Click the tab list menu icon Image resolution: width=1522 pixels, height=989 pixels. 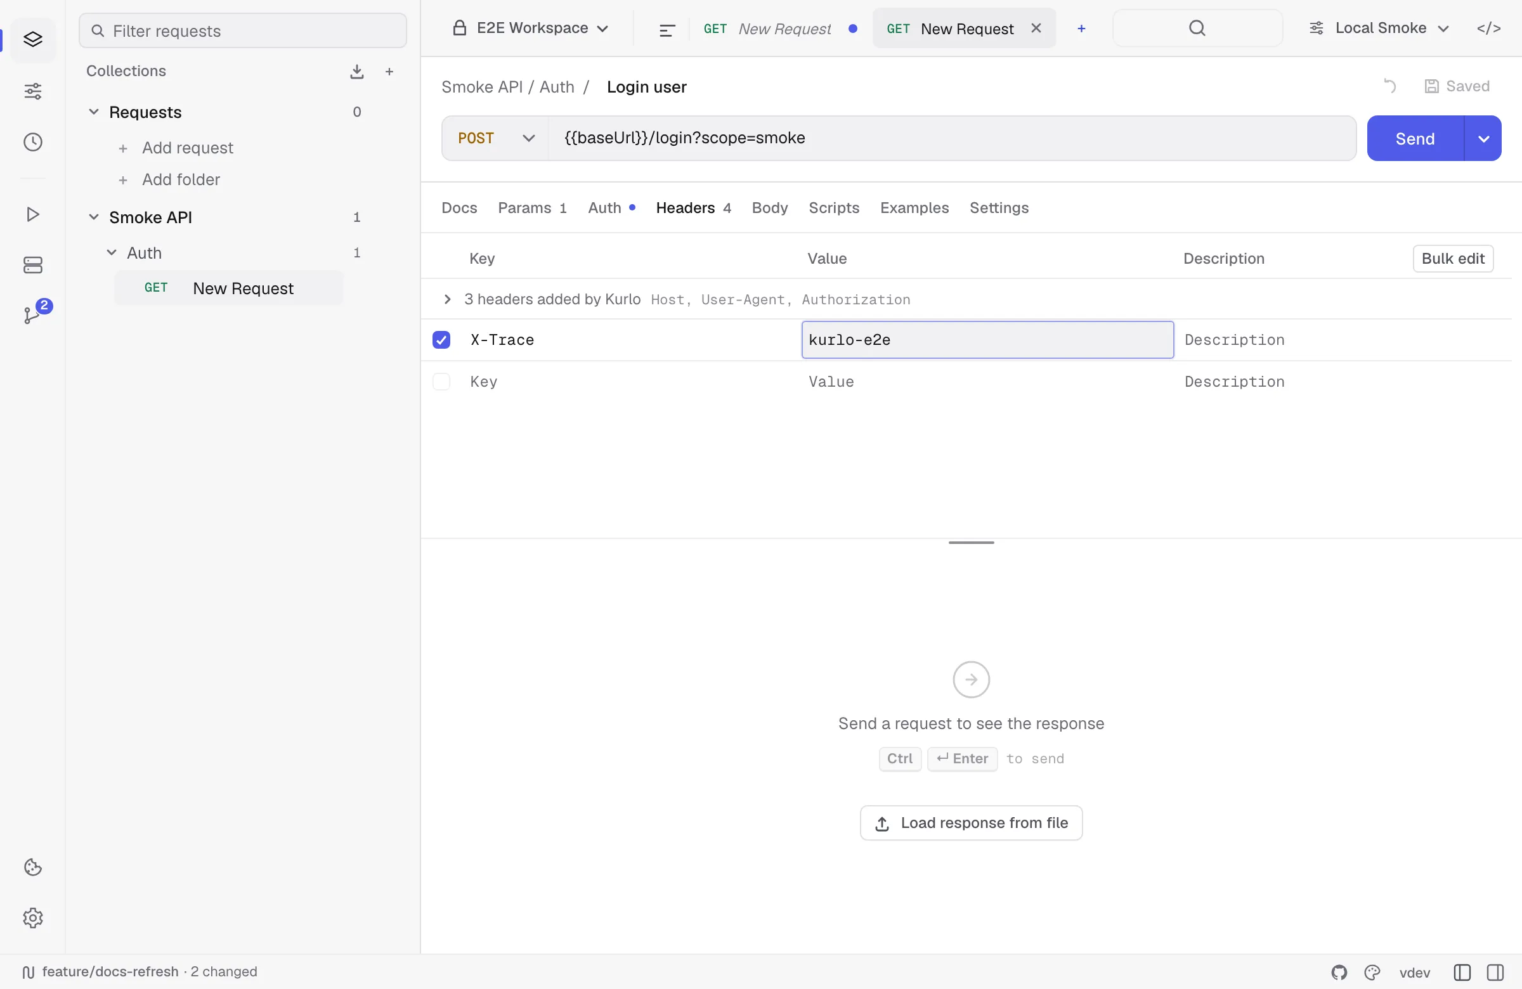pyautogui.click(x=667, y=29)
